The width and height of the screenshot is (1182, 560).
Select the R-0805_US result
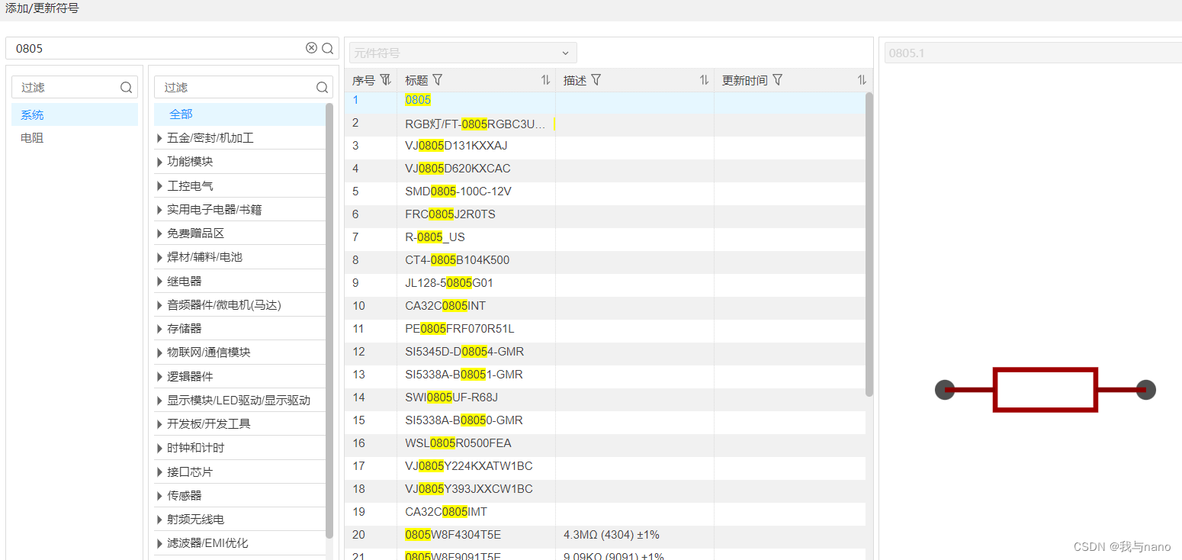[x=605, y=240]
